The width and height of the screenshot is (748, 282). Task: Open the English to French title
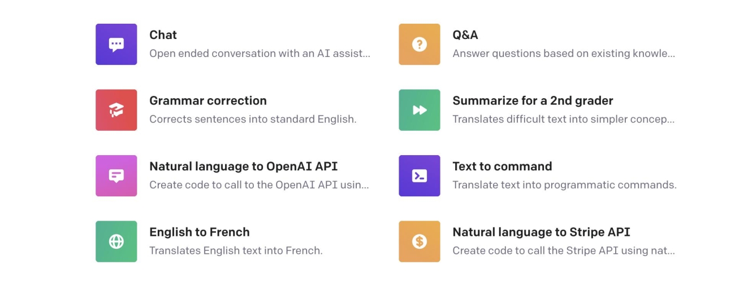[200, 232]
